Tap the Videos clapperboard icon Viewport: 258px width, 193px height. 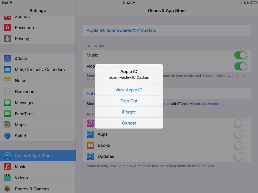(x=7, y=178)
